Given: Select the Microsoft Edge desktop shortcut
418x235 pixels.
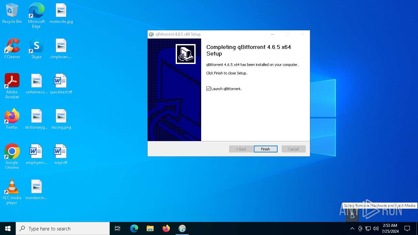Looking at the screenshot, I should pos(36,15).
